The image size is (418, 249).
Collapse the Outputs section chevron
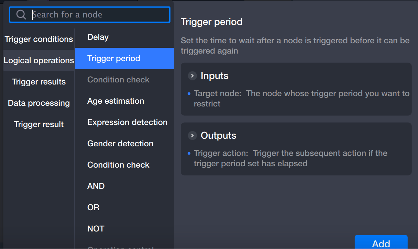(192, 135)
